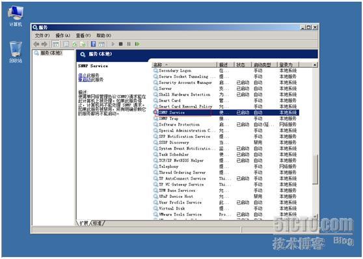
Task: Click the Properties toolbar icon
Action: click(x=66, y=44)
